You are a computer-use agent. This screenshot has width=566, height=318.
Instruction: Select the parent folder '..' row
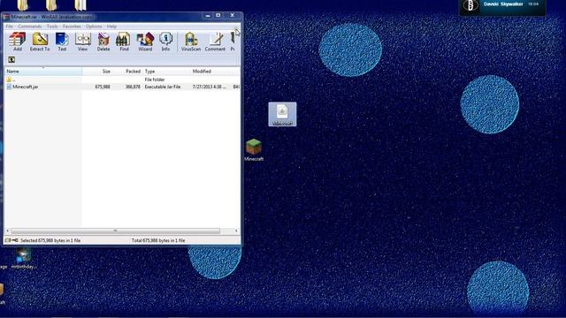coord(122,79)
